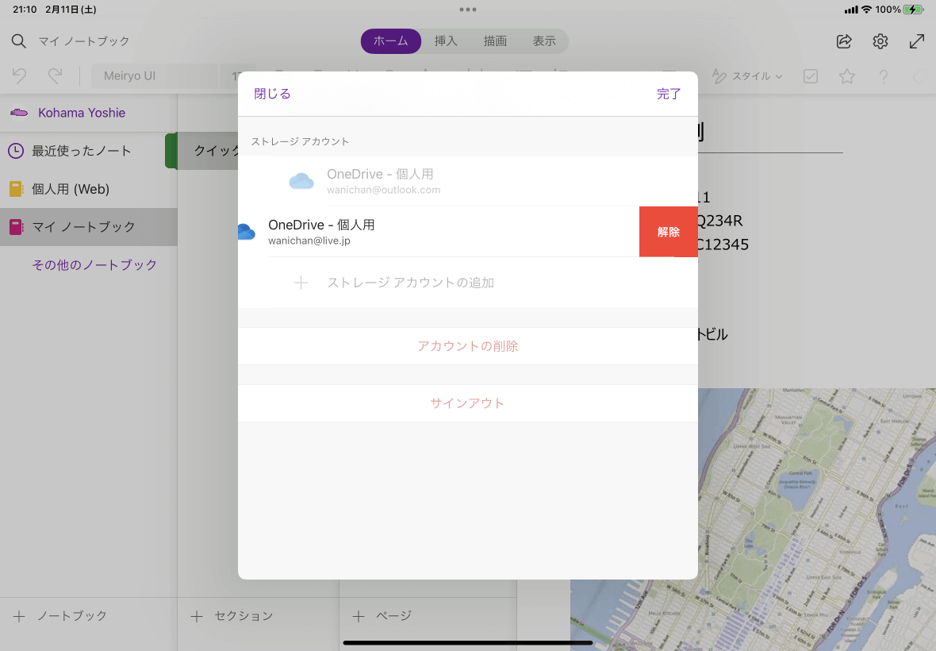Viewport: 936px width, 651px height.
Task: Open その他のノートブック link
Action: click(94, 265)
